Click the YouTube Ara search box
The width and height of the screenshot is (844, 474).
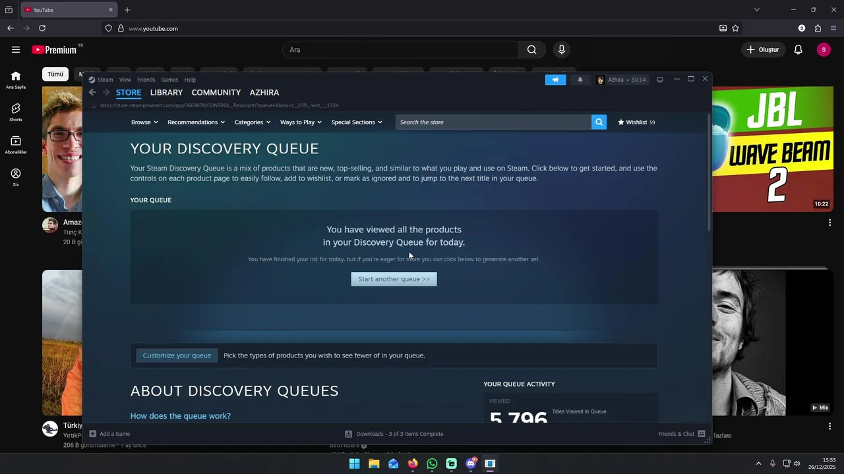click(401, 49)
